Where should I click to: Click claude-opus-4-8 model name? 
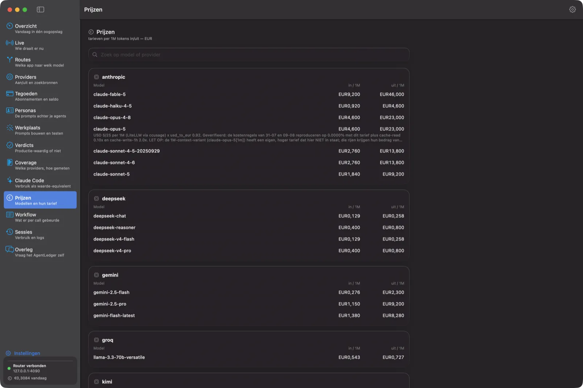point(112,118)
